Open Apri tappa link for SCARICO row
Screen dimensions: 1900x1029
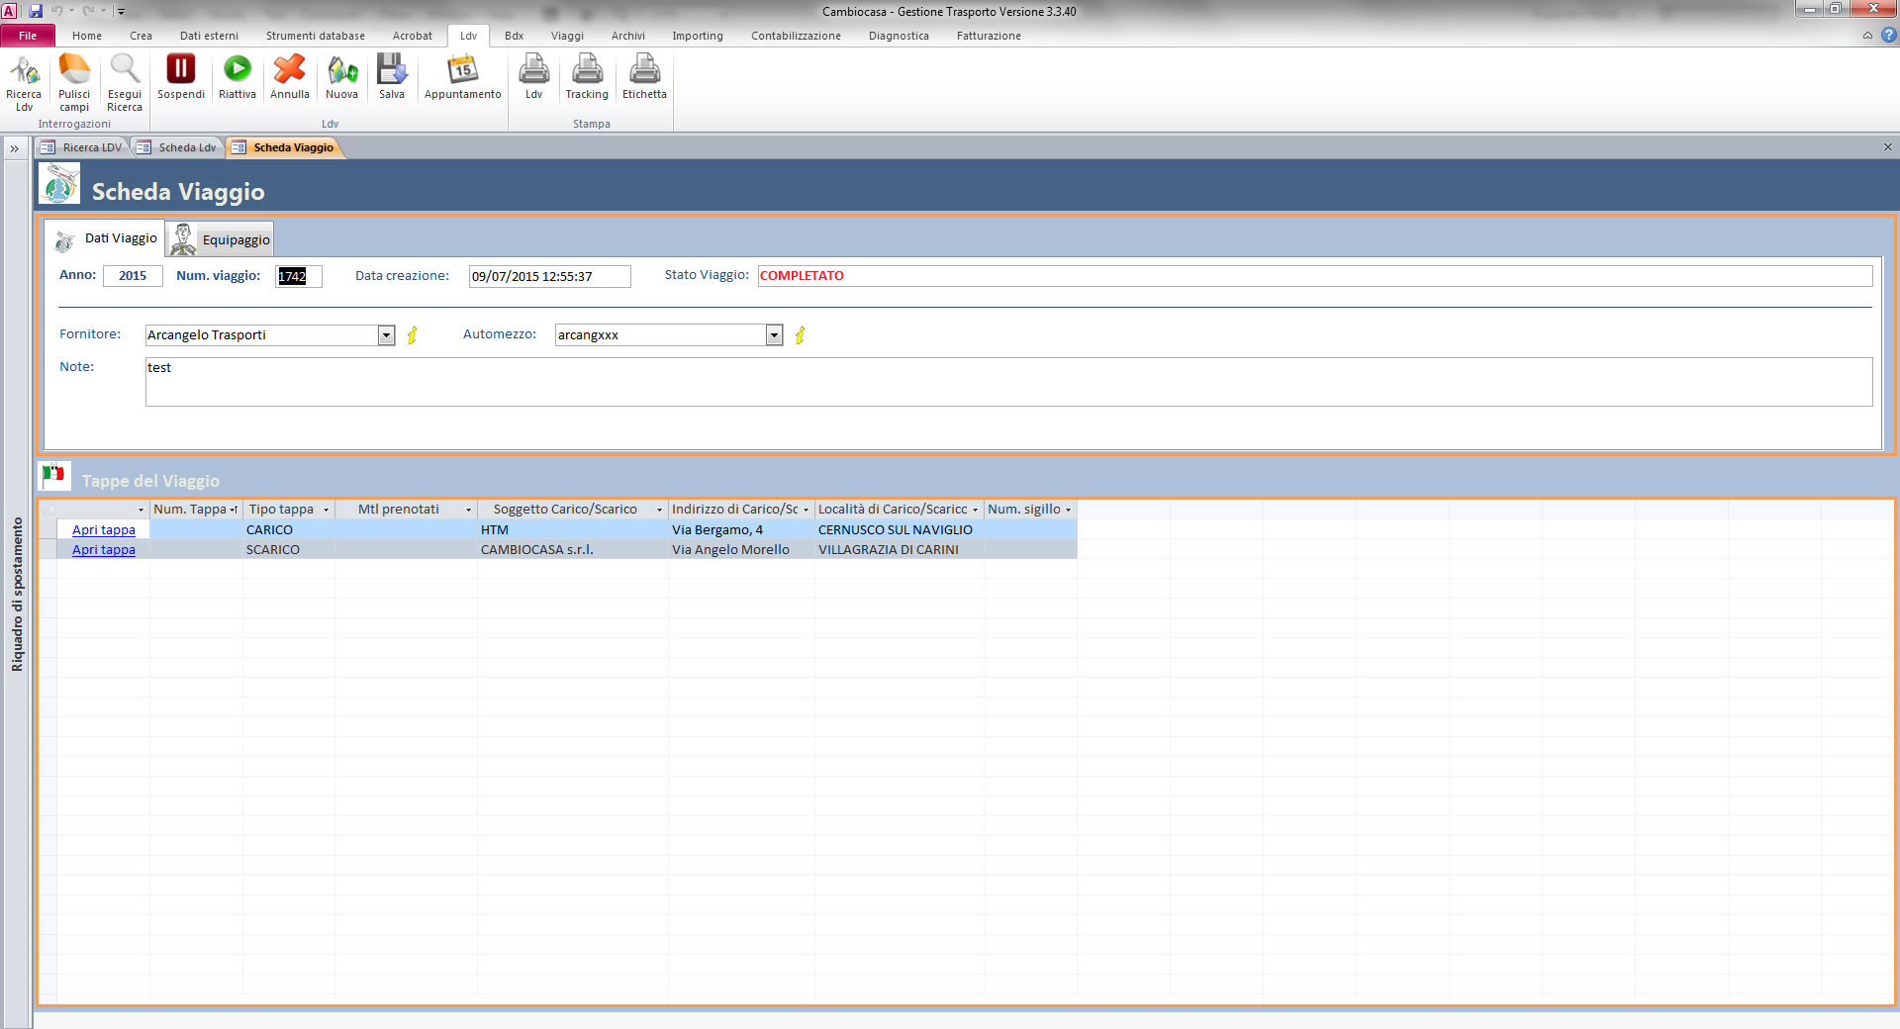coord(104,550)
